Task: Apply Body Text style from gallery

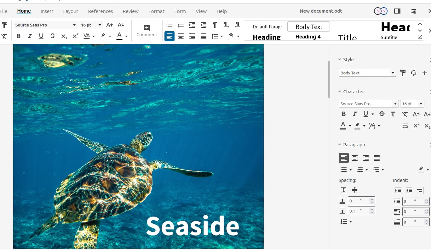Action: (309, 27)
